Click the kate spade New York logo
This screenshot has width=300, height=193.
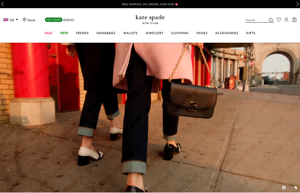[x=150, y=19]
